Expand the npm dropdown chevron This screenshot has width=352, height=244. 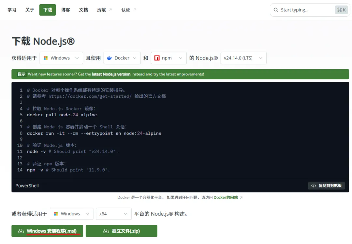point(181,58)
